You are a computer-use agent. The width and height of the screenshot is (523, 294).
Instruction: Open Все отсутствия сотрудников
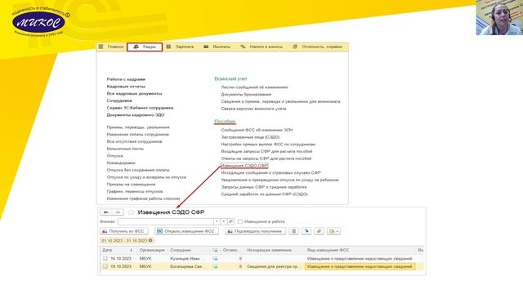(x=134, y=141)
